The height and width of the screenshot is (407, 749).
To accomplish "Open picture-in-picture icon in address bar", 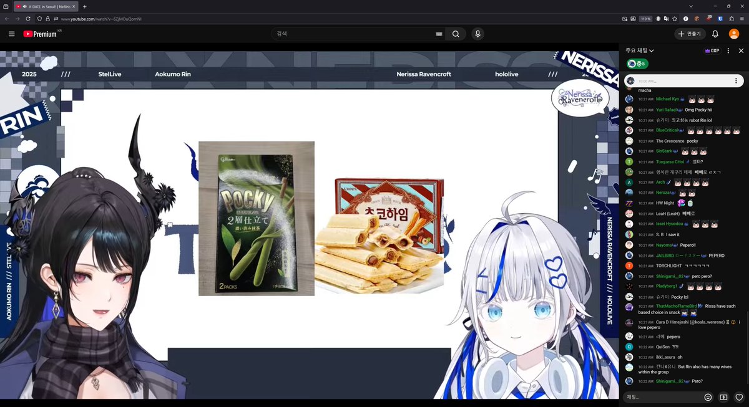I will [625, 19].
